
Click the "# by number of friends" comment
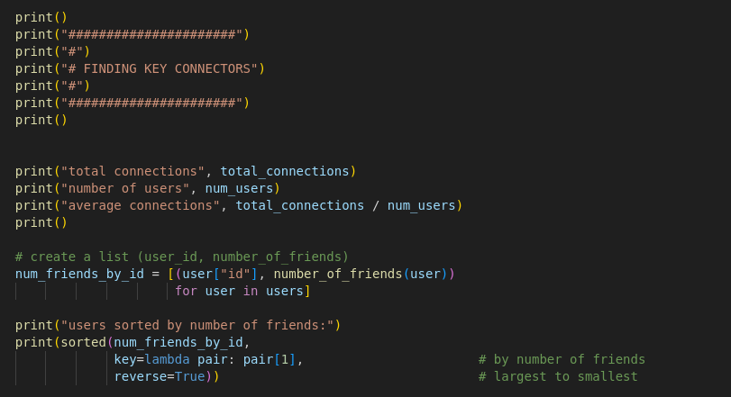562,359
